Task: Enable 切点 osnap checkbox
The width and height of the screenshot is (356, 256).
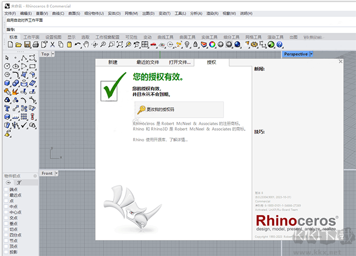Action: (6, 229)
